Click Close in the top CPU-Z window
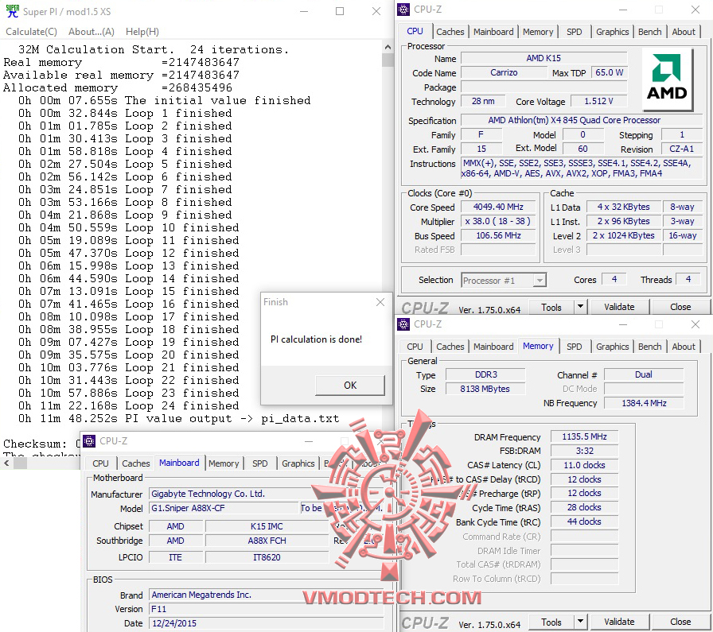 coord(680,307)
